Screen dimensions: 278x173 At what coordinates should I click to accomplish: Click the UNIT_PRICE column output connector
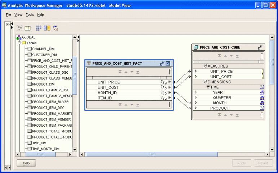[x=169, y=82]
